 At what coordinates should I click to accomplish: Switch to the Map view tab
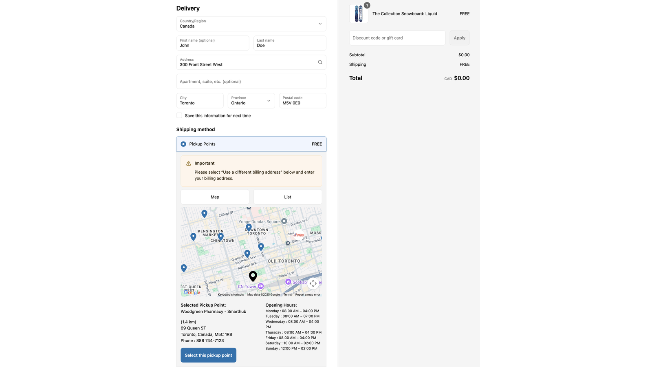pyautogui.click(x=215, y=197)
